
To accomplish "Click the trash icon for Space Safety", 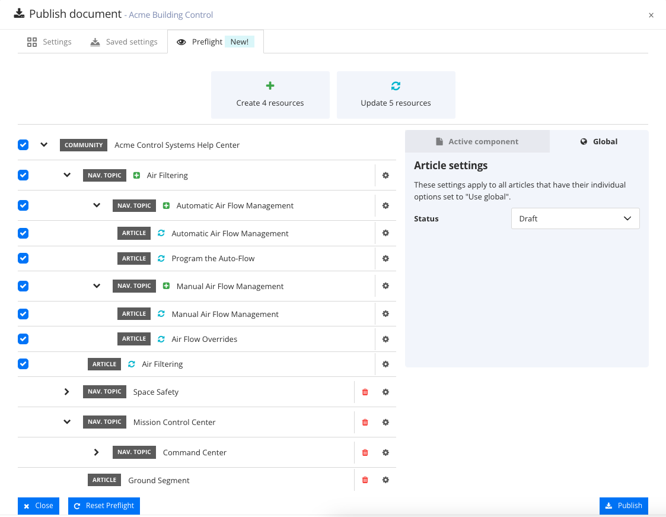I will click(x=365, y=392).
